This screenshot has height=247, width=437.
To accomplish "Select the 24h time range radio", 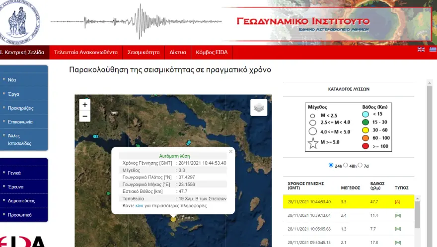I will (331, 165).
